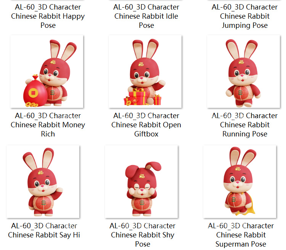Select the Superman Pose rabbit thumbnail

(x=240, y=182)
